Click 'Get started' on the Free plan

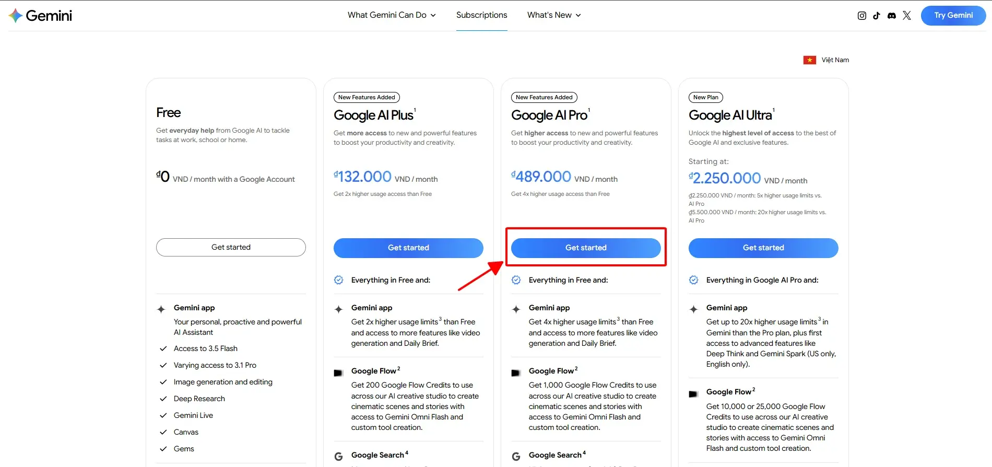pos(231,247)
